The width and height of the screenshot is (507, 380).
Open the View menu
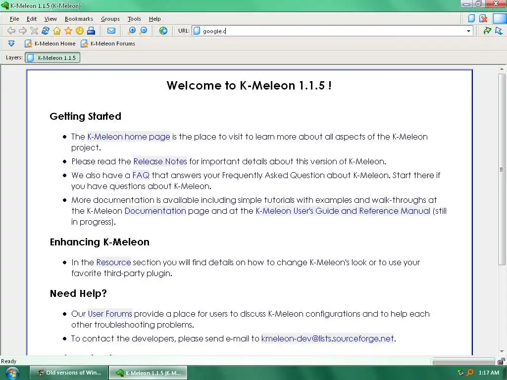[x=51, y=19]
